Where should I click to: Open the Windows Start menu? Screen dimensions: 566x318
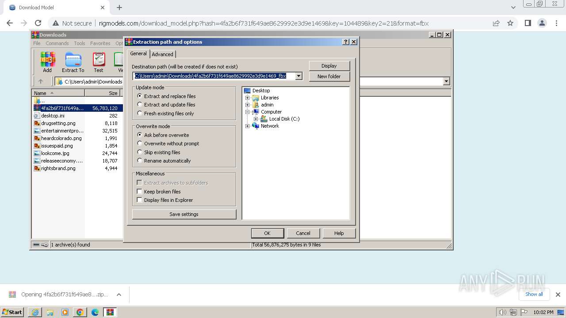pyautogui.click(x=12, y=312)
